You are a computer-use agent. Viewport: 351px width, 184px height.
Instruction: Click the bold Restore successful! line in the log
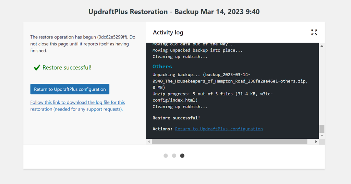(x=176, y=118)
